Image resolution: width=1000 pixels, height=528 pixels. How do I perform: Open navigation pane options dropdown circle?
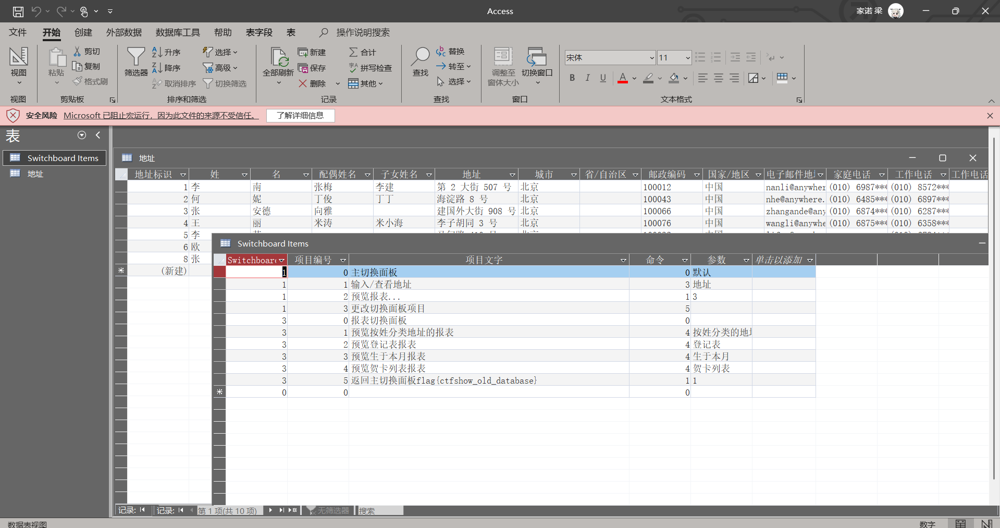(x=82, y=135)
